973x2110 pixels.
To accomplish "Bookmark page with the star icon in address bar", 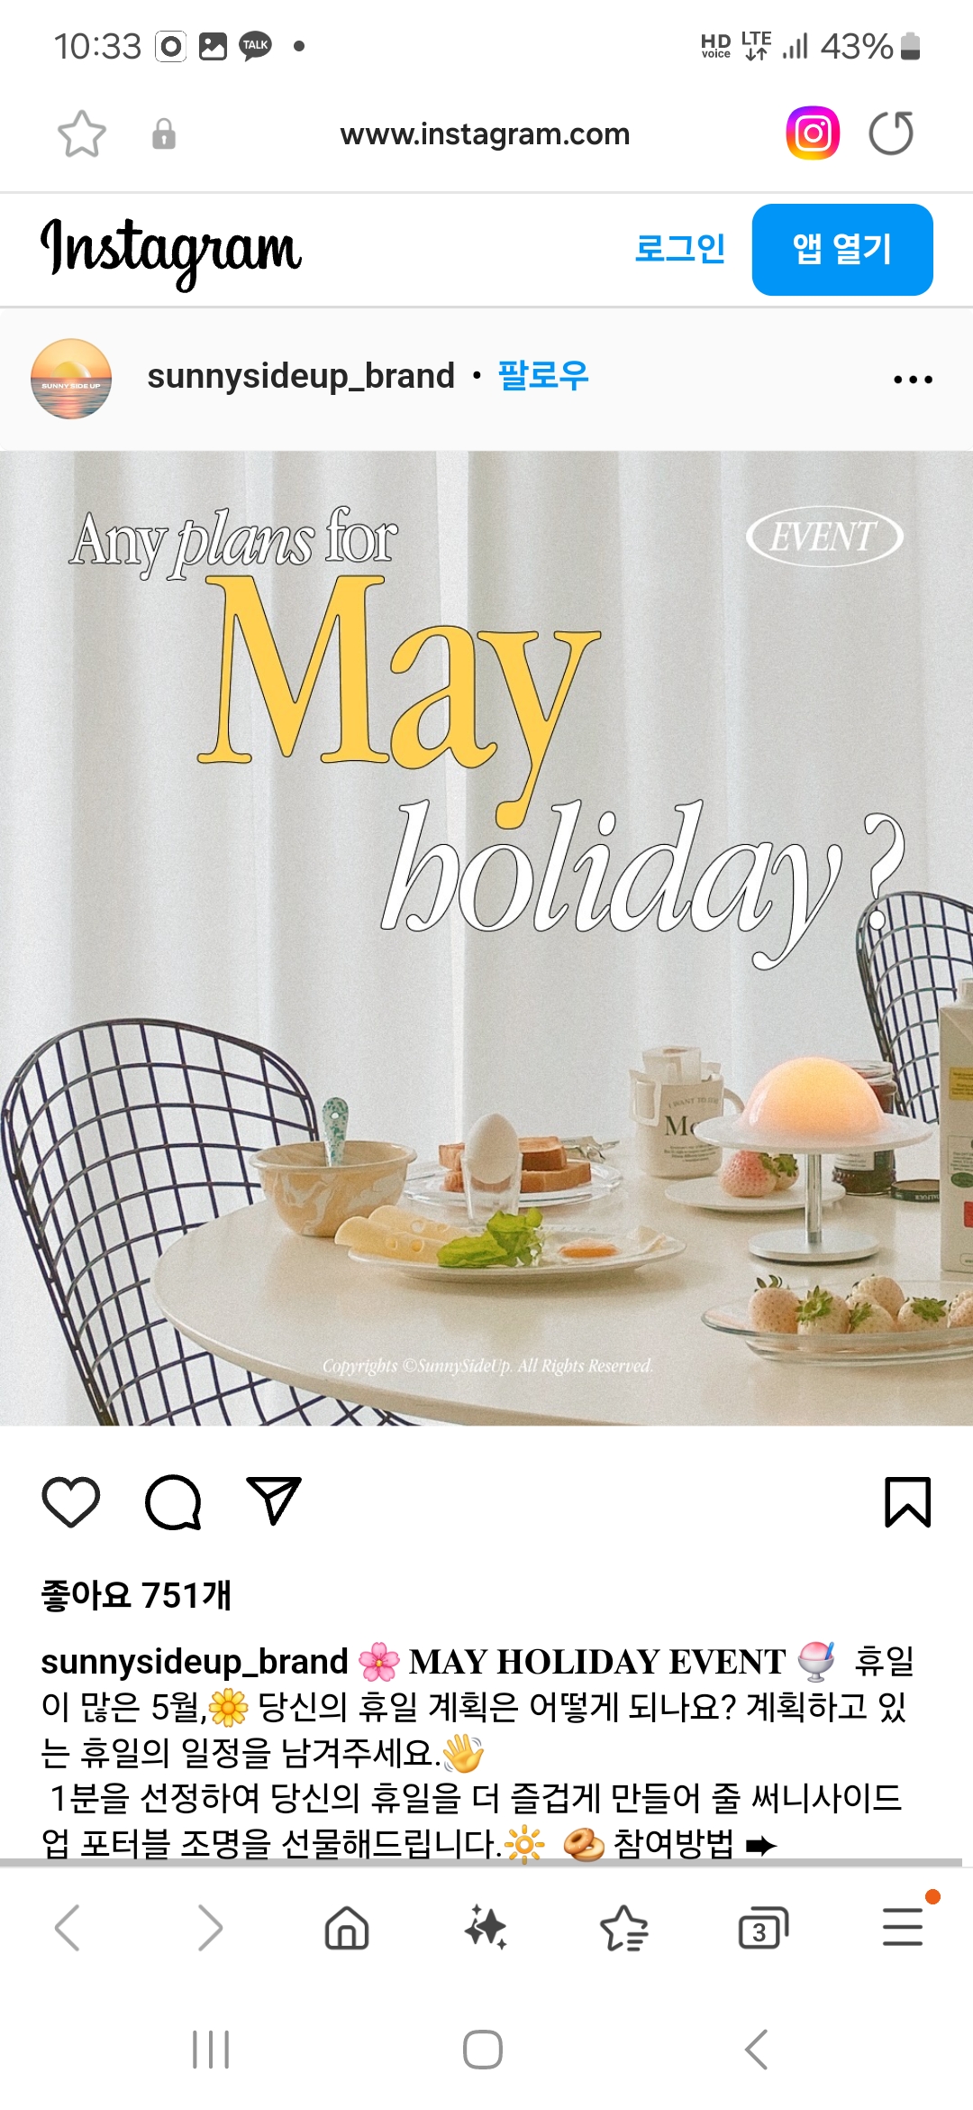I will (x=82, y=134).
